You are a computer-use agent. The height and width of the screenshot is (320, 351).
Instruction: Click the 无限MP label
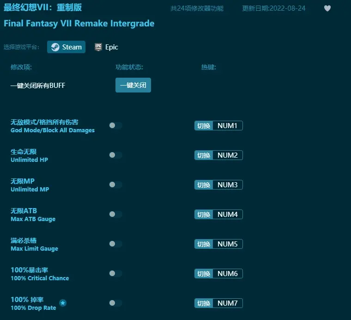[23, 181]
